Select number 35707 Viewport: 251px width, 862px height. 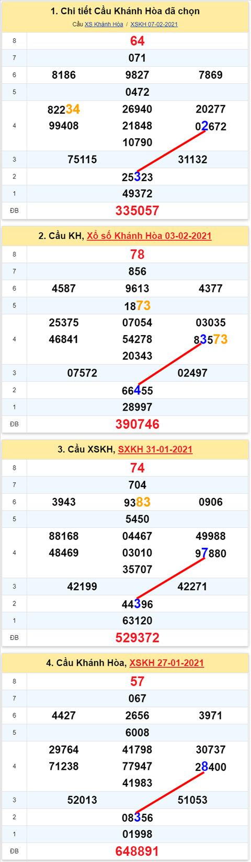click(137, 570)
